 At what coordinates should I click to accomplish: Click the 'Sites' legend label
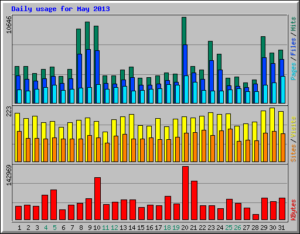[x=294, y=153]
